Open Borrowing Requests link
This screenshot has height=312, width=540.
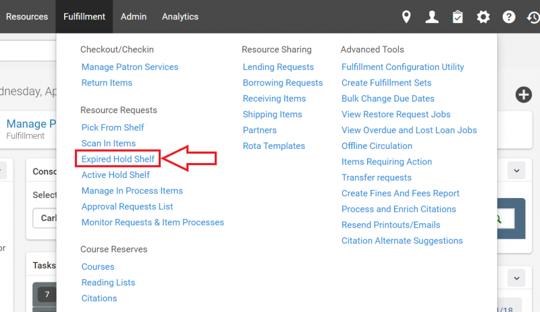point(283,83)
